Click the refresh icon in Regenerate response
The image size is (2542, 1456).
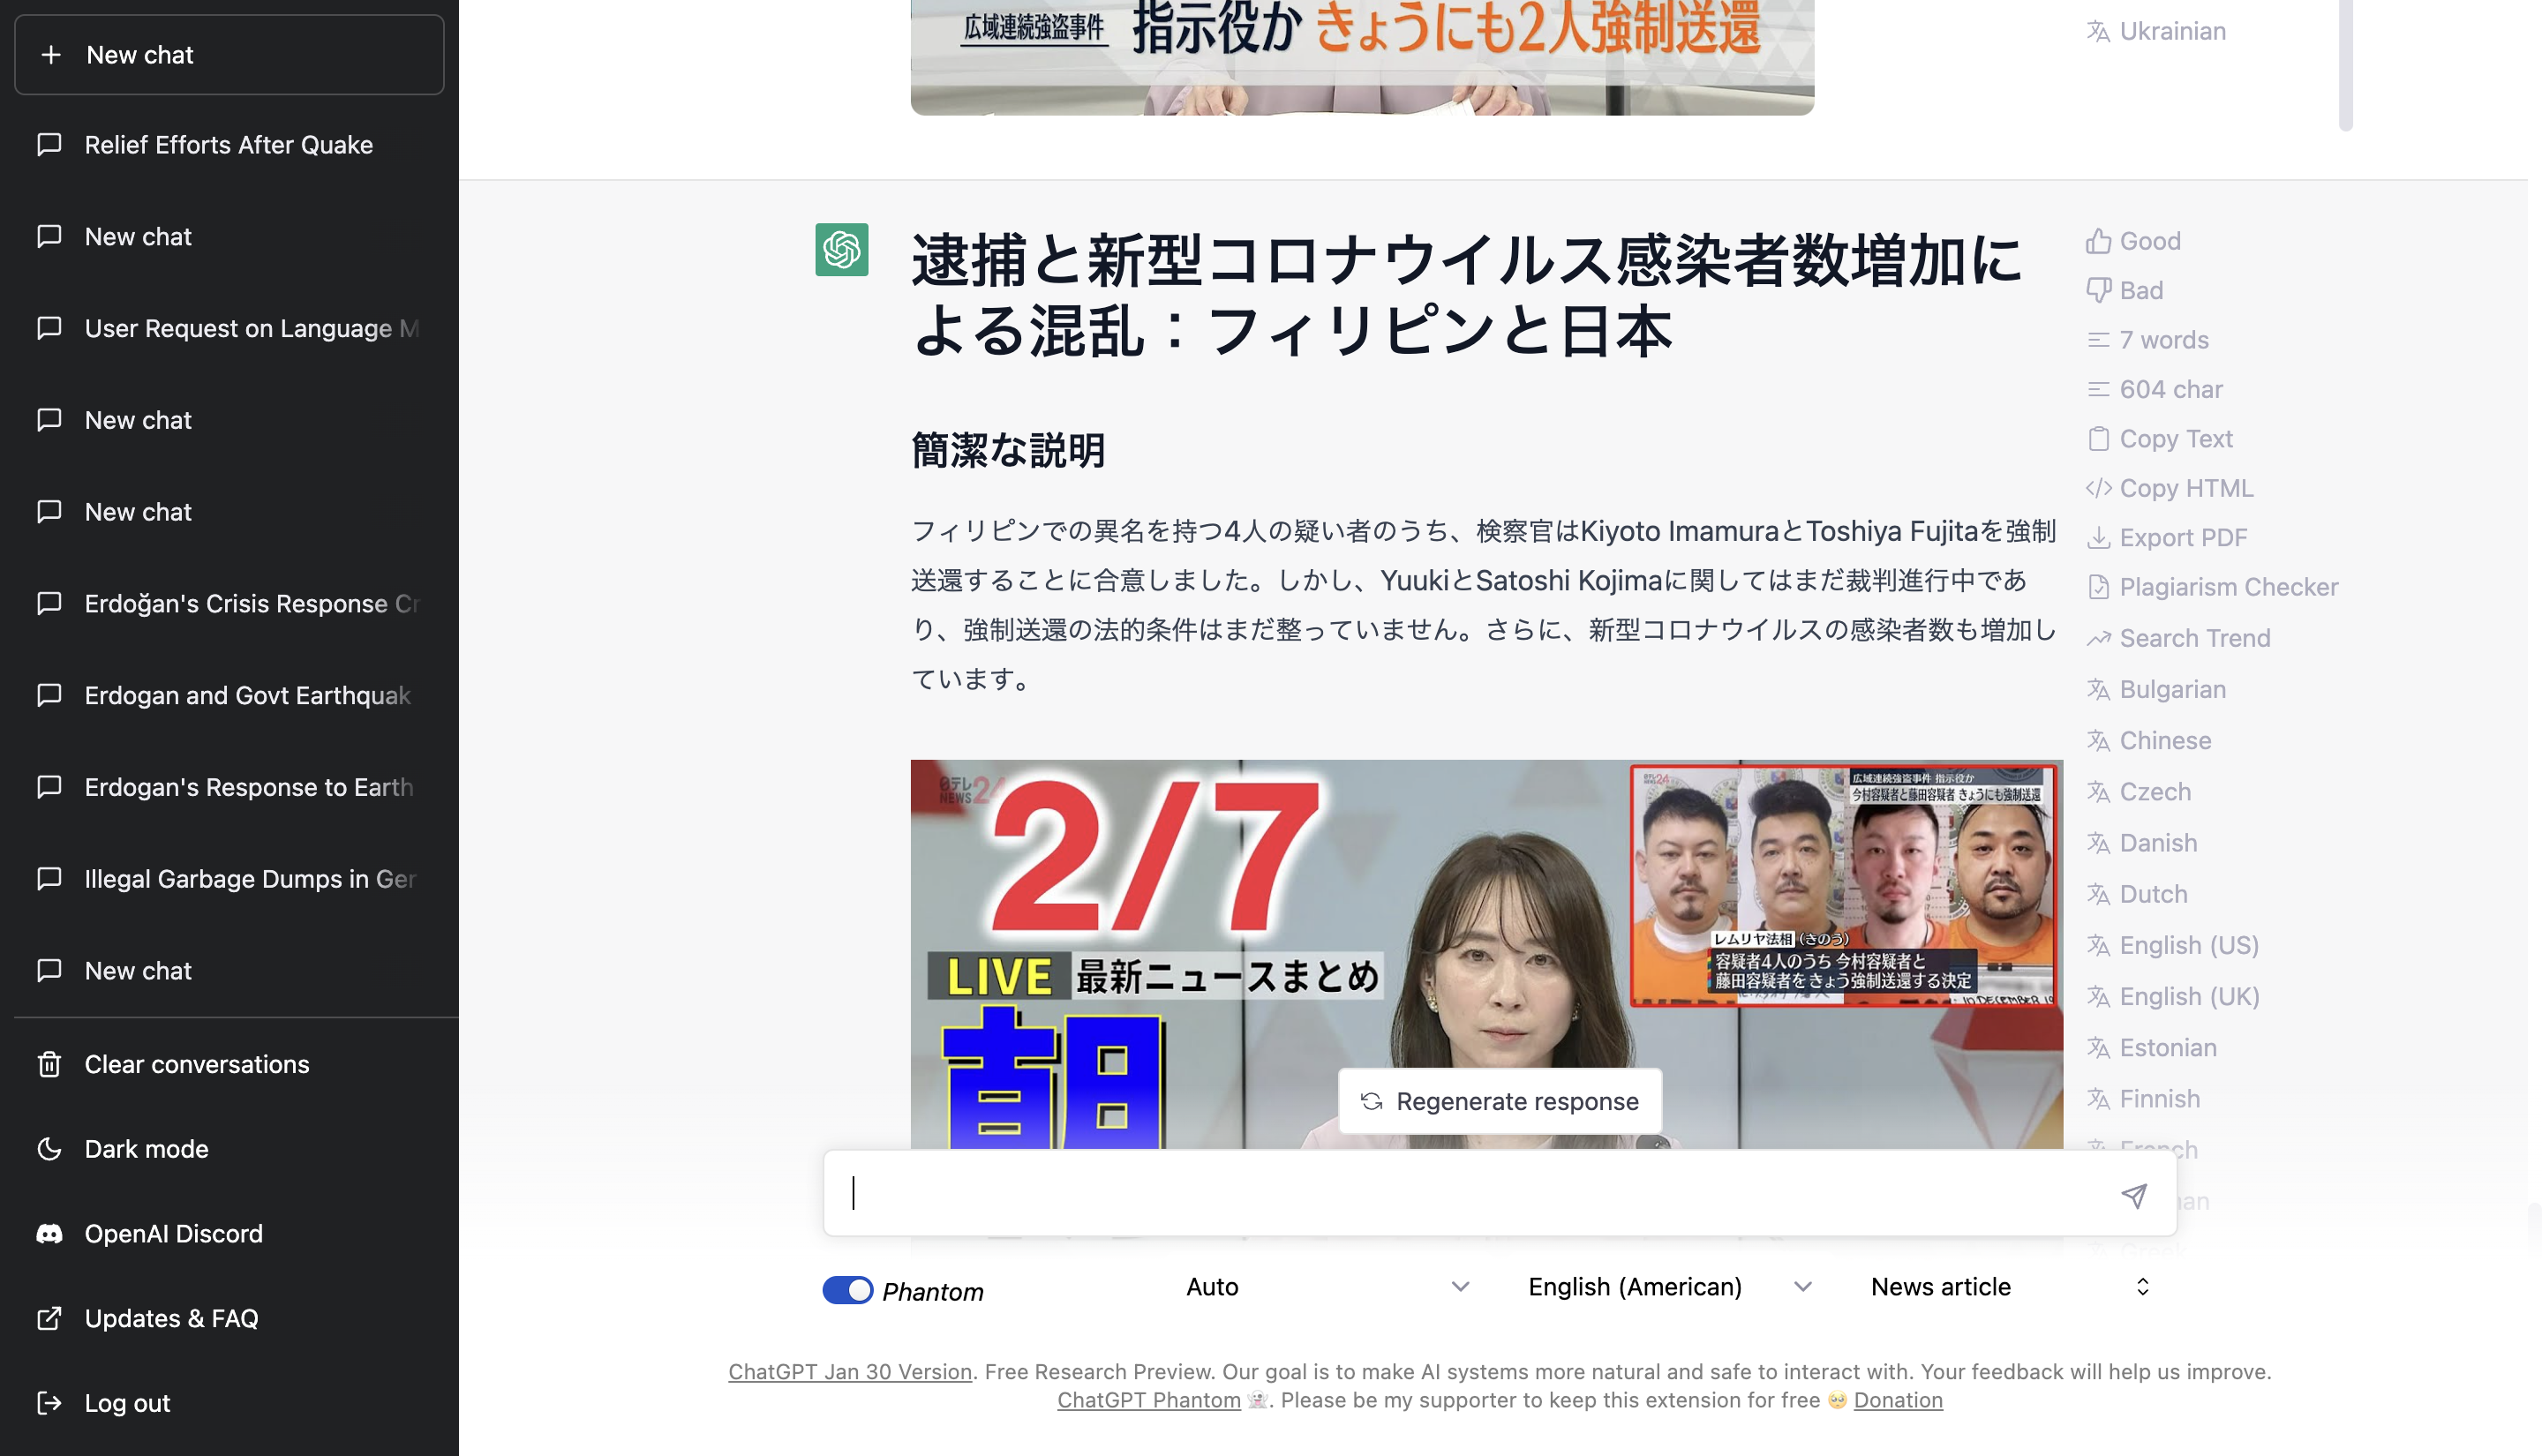point(1371,1101)
